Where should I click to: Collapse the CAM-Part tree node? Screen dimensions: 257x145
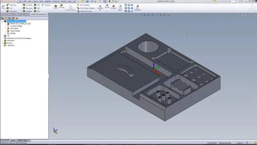2,21
